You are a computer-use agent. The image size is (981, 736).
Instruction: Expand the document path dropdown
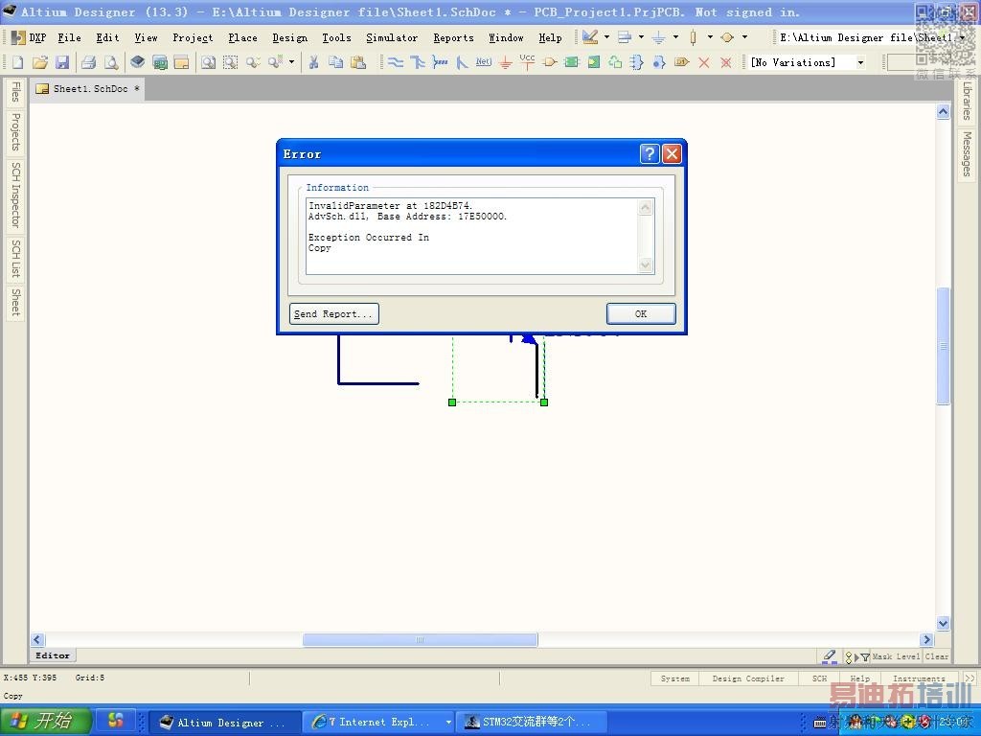pos(962,37)
